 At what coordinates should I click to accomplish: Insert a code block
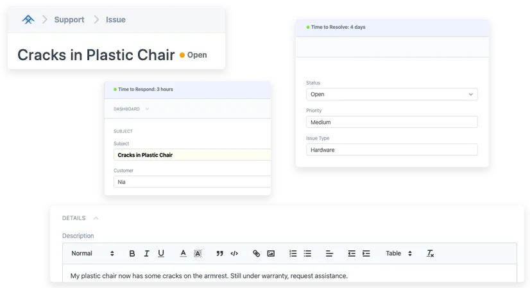[x=234, y=253]
